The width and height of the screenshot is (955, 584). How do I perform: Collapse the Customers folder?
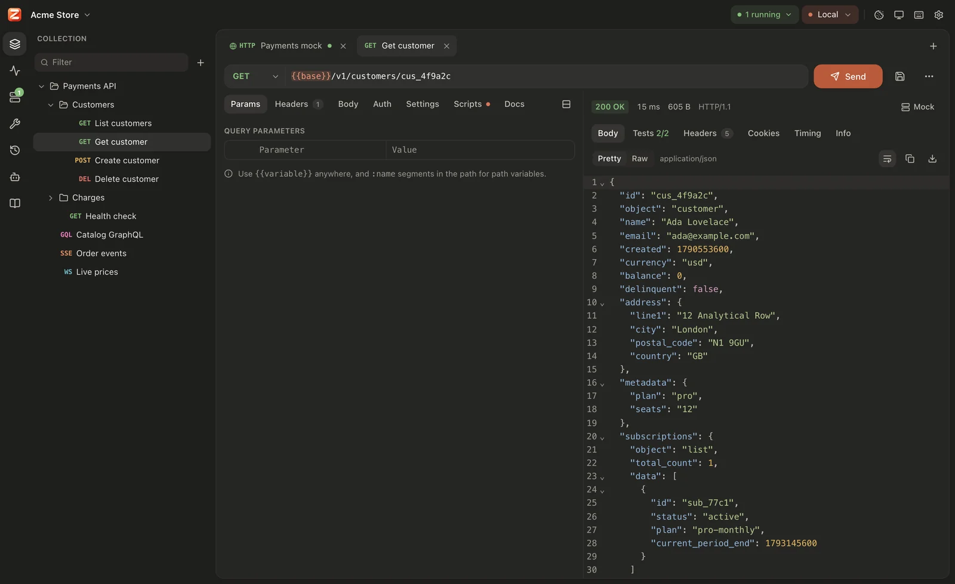point(51,105)
